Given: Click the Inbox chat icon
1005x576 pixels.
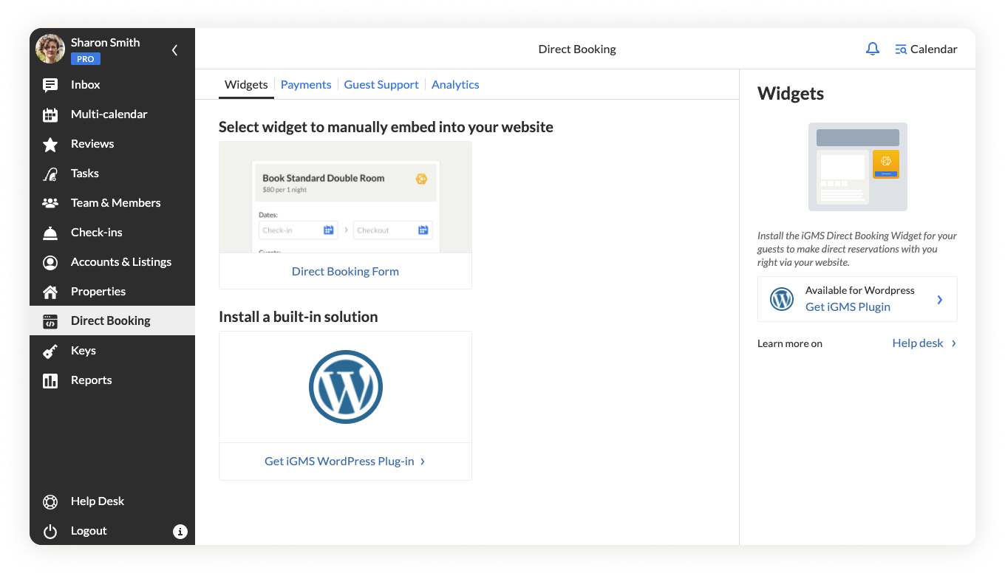Looking at the screenshot, I should pos(50,85).
